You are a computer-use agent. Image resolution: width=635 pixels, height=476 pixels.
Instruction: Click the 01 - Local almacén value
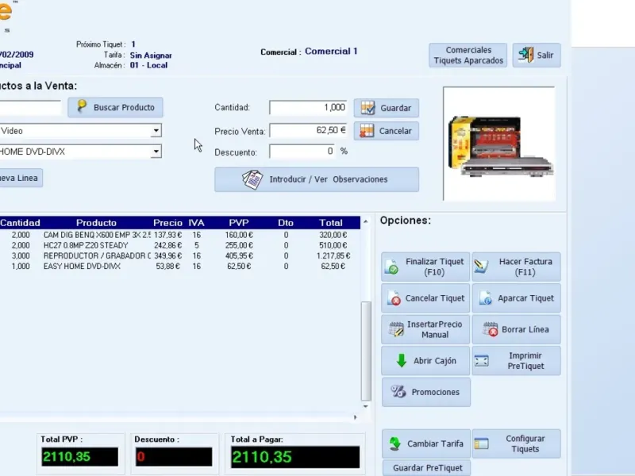(x=148, y=65)
